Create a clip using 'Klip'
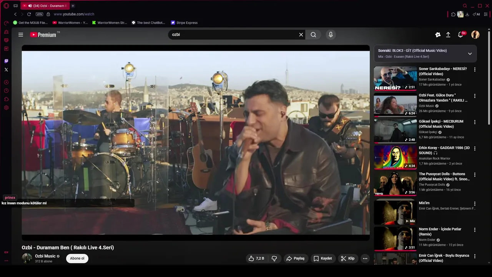 [347, 259]
